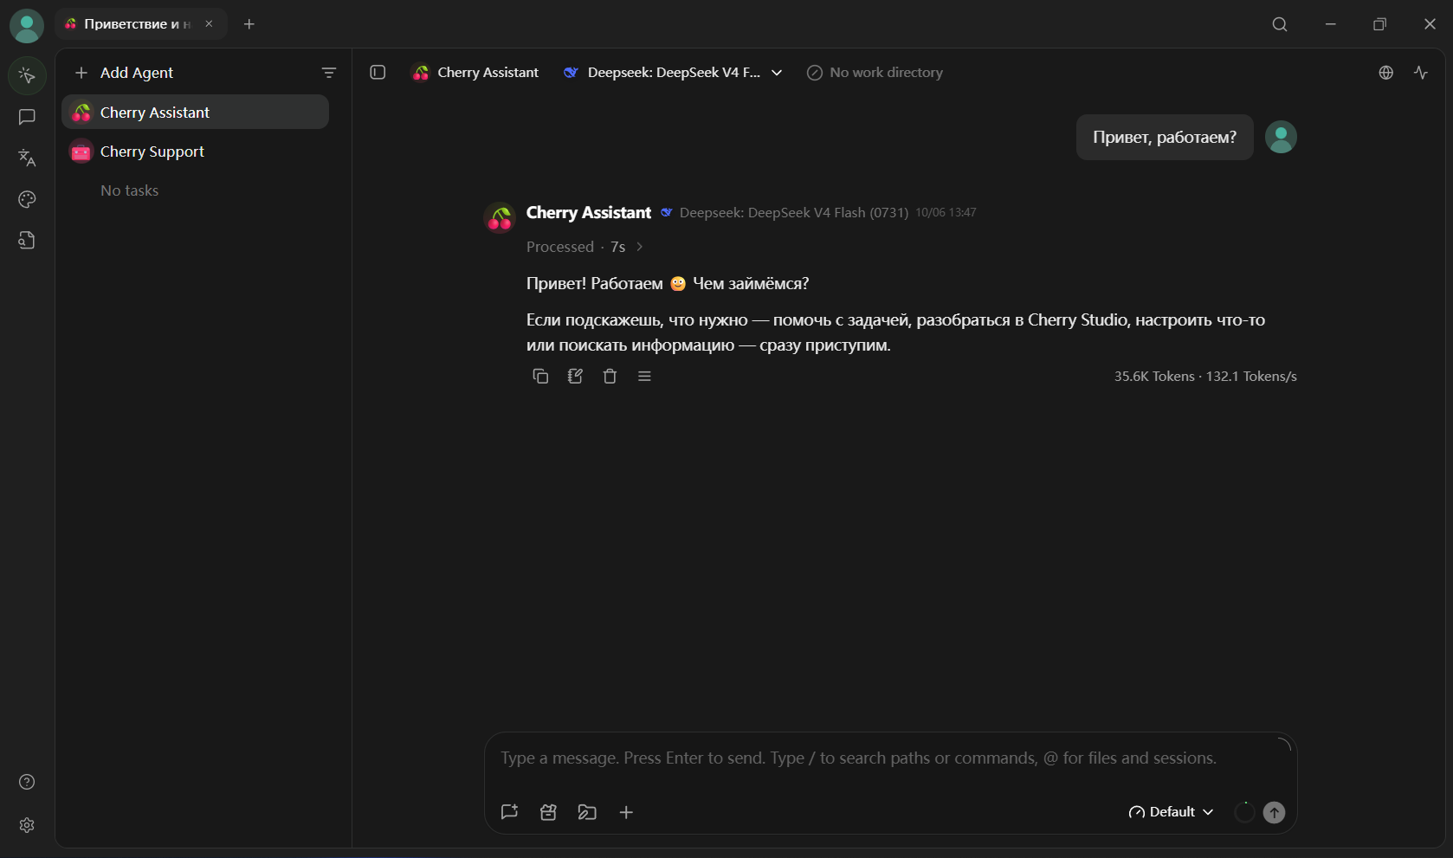
Task: Open settings gear in sidebar
Action: pos(27,825)
